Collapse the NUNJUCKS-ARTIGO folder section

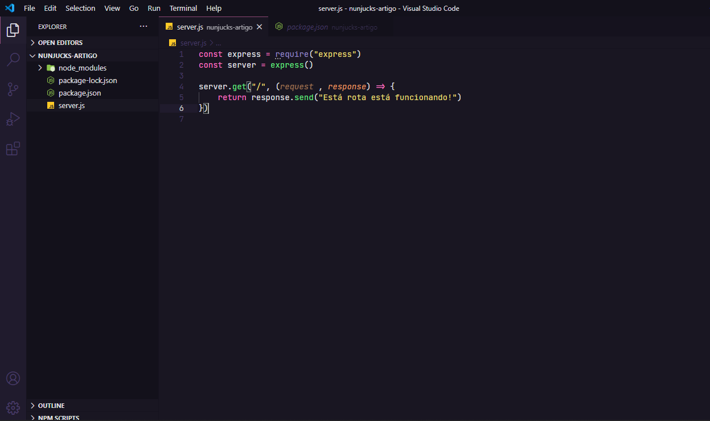(32, 56)
